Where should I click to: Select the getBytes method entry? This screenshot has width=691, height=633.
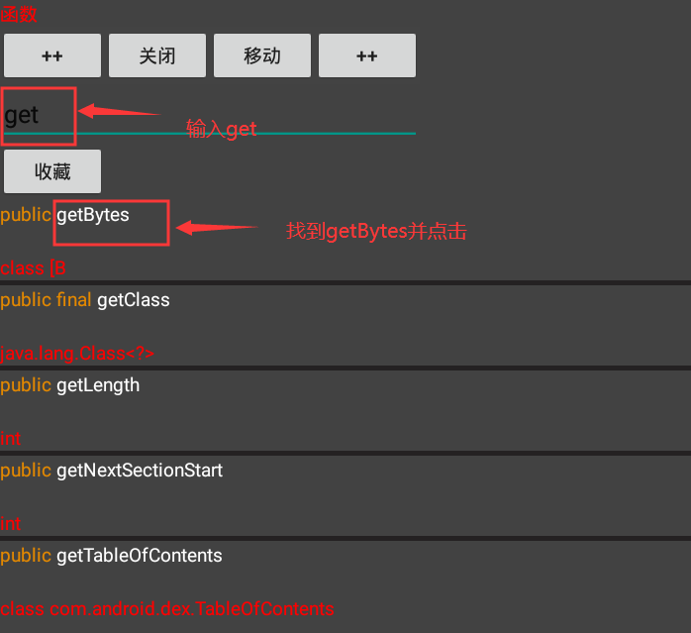click(93, 215)
